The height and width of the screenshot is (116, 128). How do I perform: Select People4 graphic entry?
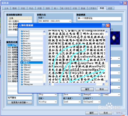31,53
